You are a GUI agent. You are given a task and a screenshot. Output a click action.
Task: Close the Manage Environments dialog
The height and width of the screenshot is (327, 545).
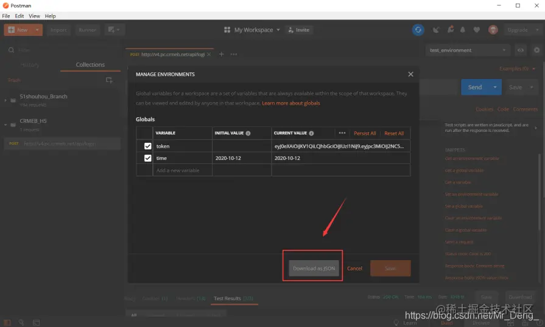pos(410,74)
